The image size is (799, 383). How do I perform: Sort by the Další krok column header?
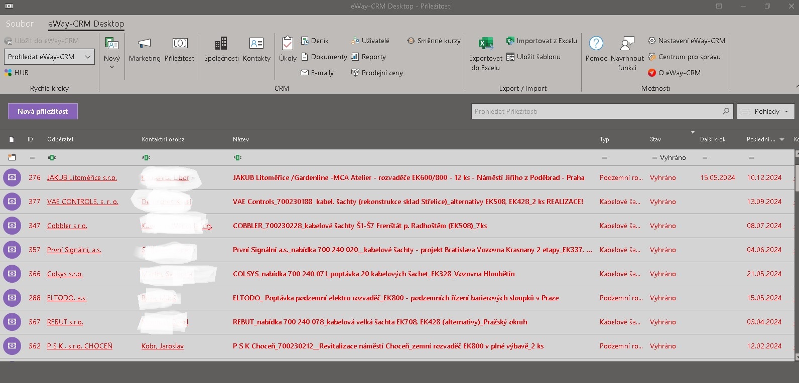pos(713,139)
